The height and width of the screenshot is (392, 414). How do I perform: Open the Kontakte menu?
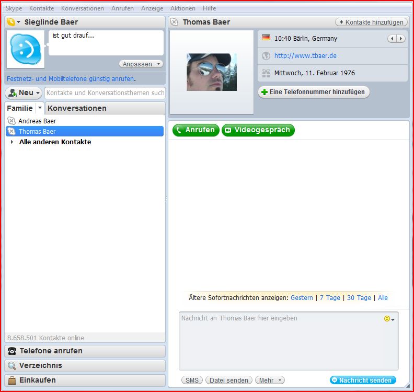[41, 8]
